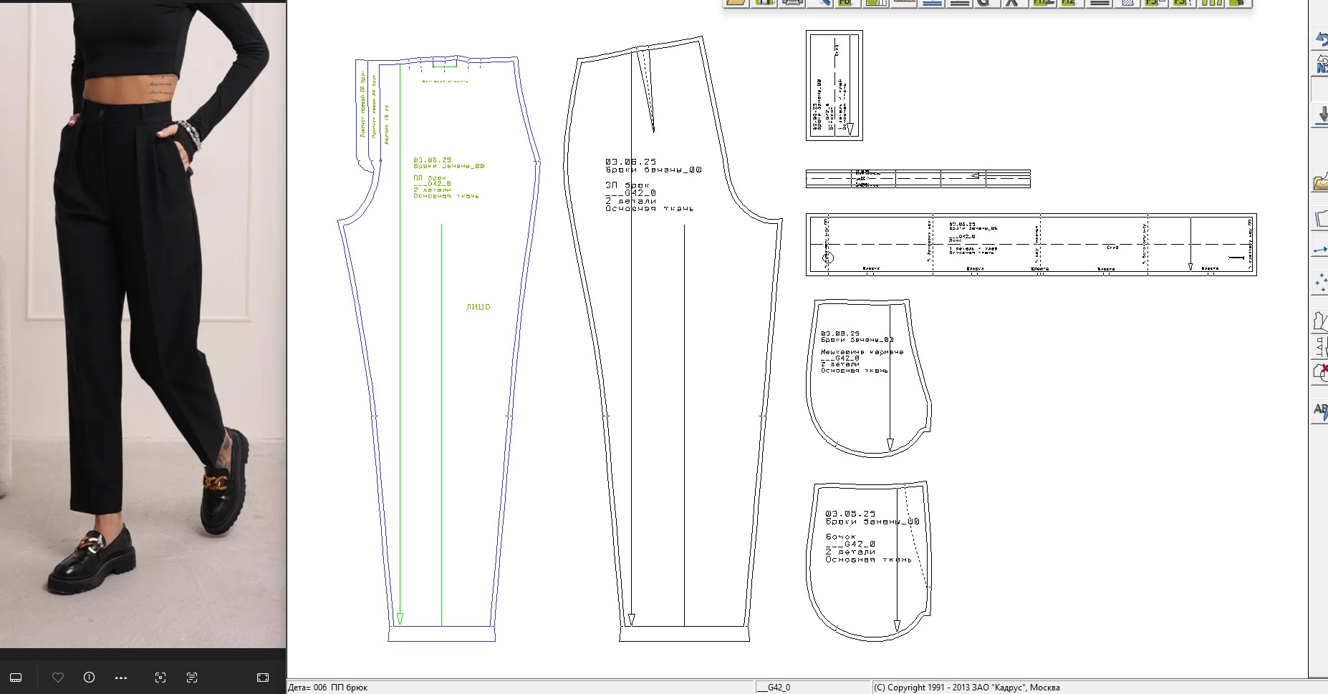
Task: Open the three-dots more menu in photo viewer
Action: pos(121,678)
